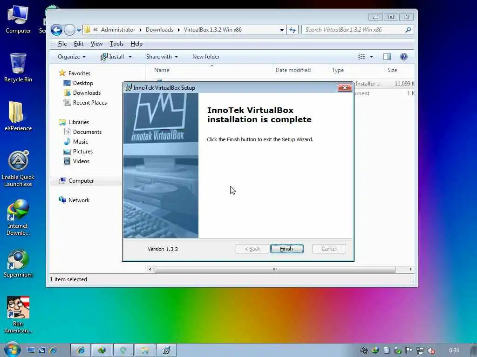Click the scrollbar right arrow
This screenshot has width=477, height=357.
410,269
